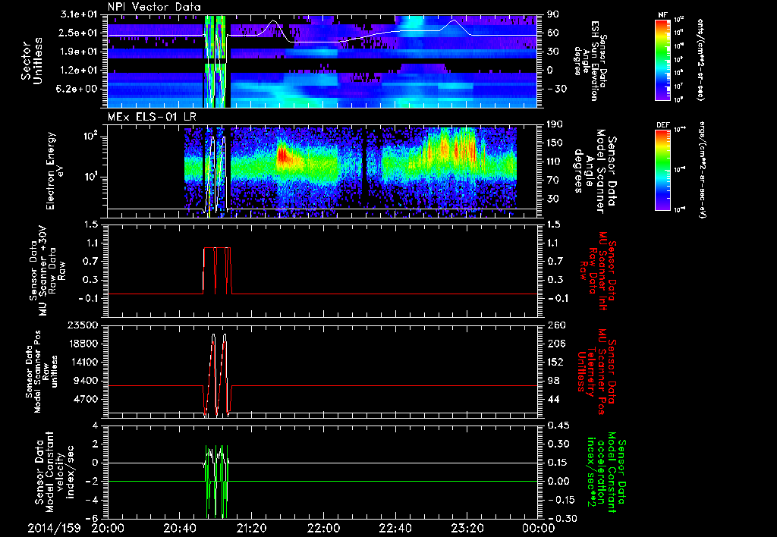This screenshot has height=537, width=777.
Task: Click the -6 velocity axis tick
Action: click(91, 518)
